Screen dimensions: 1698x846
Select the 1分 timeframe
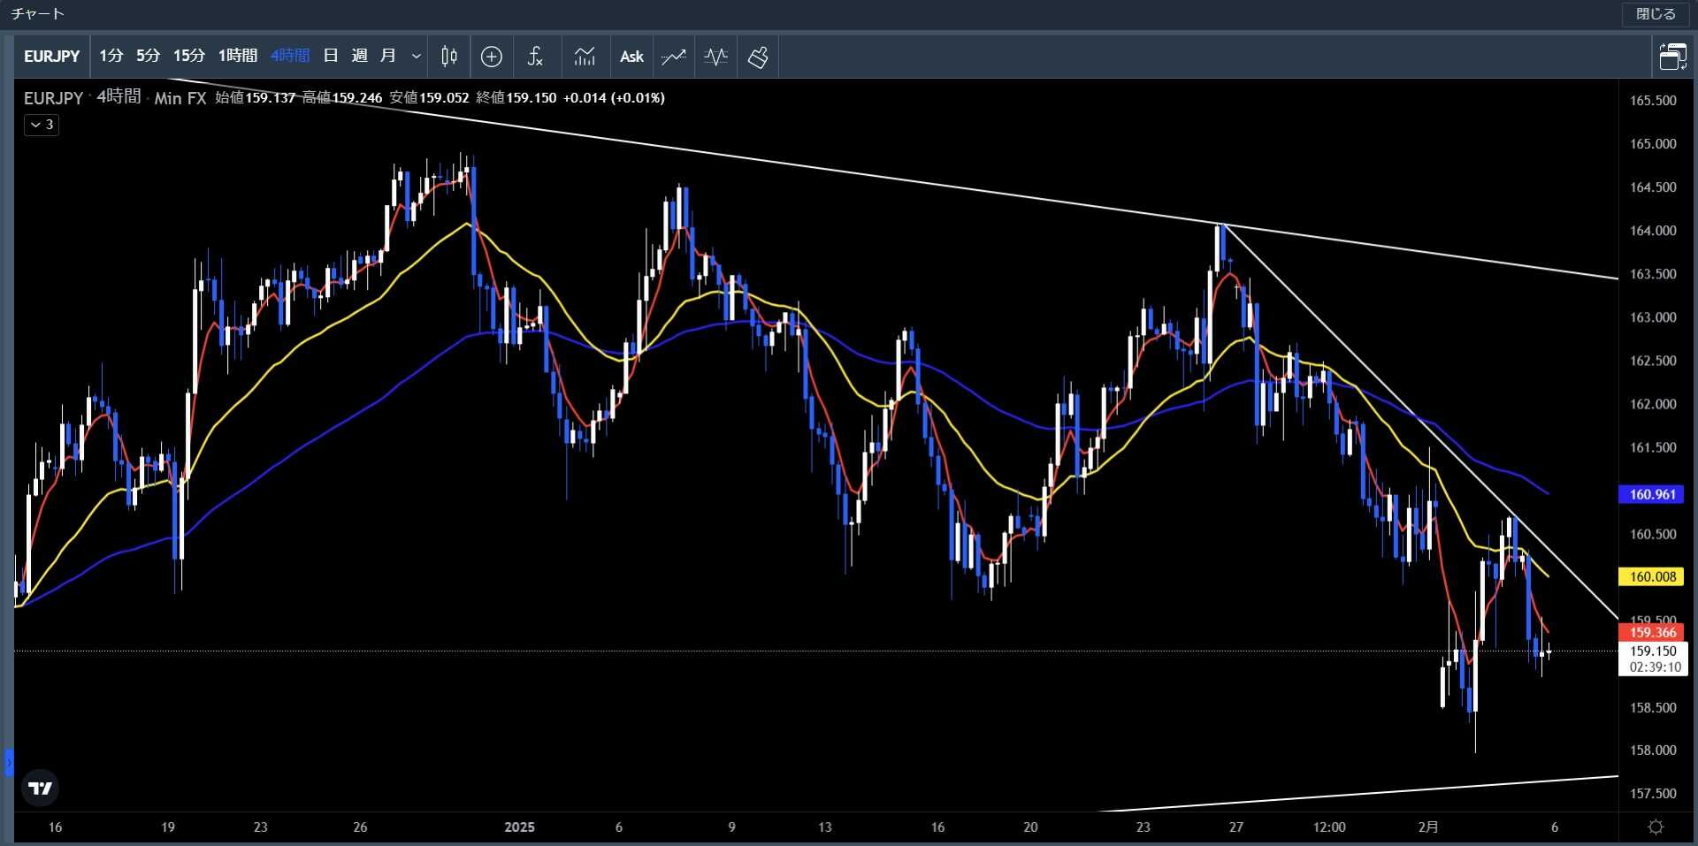click(x=111, y=56)
